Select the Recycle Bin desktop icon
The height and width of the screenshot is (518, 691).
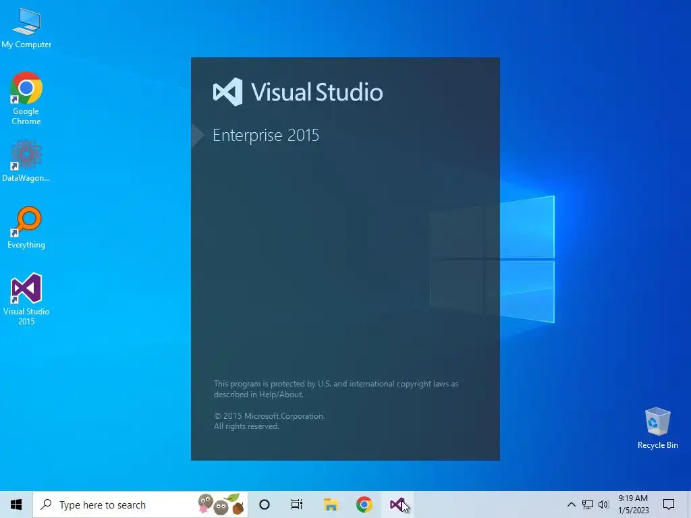point(657,428)
